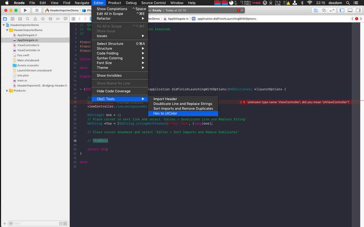Open Spotlight search in menu bar
The width and height of the screenshot is (364, 227).
348,3
